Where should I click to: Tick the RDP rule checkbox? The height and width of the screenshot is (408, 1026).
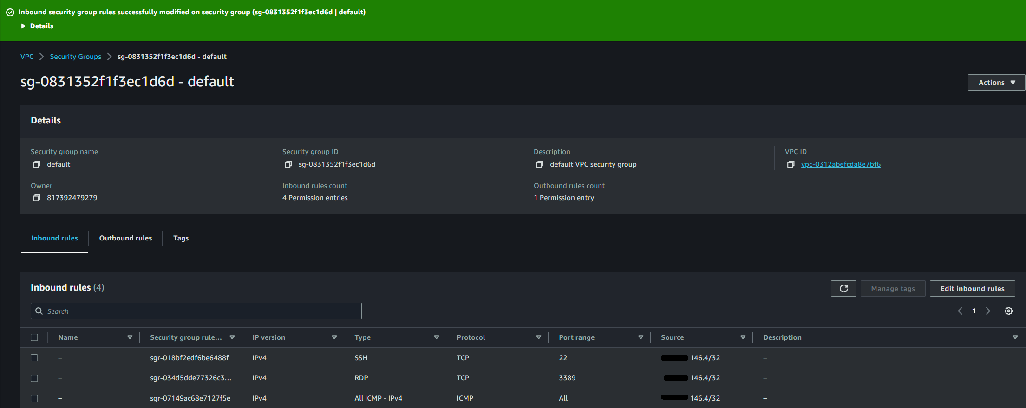click(x=34, y=378)
